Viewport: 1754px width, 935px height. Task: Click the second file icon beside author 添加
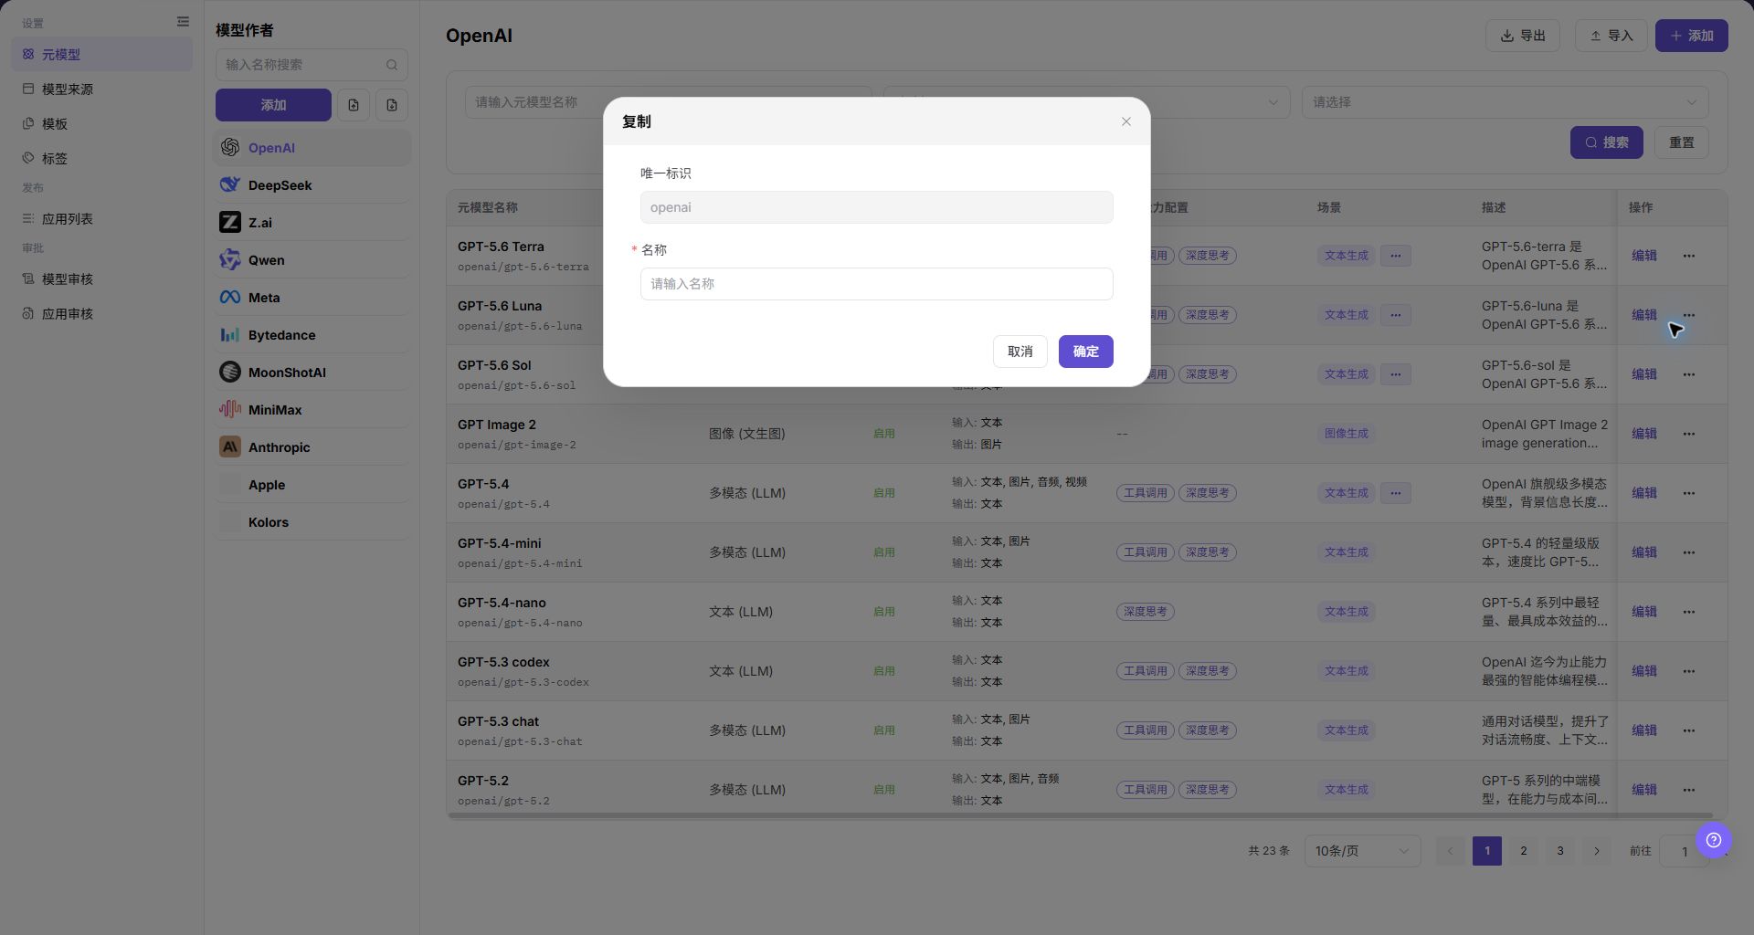coord(392,105)
